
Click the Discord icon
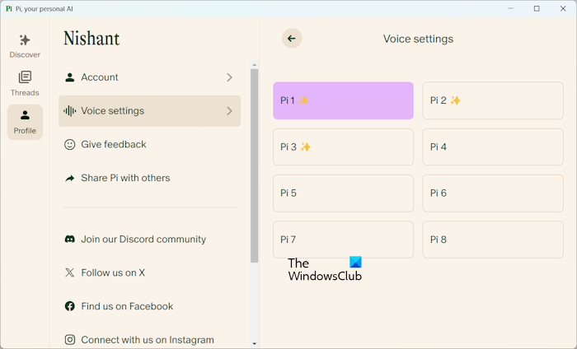[x=70, y=240]
